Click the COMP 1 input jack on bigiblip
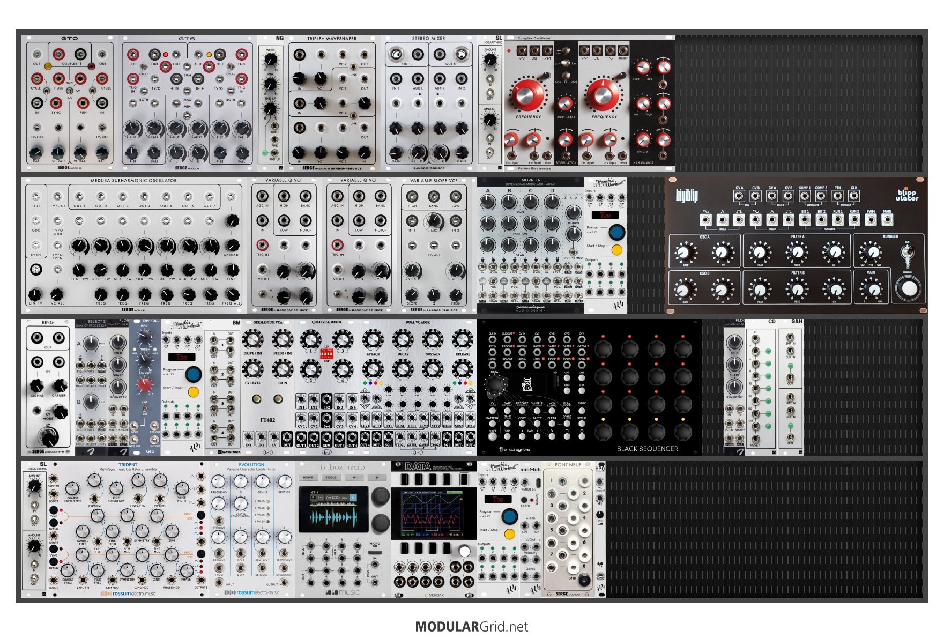Viewport: 944px width, 638px height. (804, 195)
